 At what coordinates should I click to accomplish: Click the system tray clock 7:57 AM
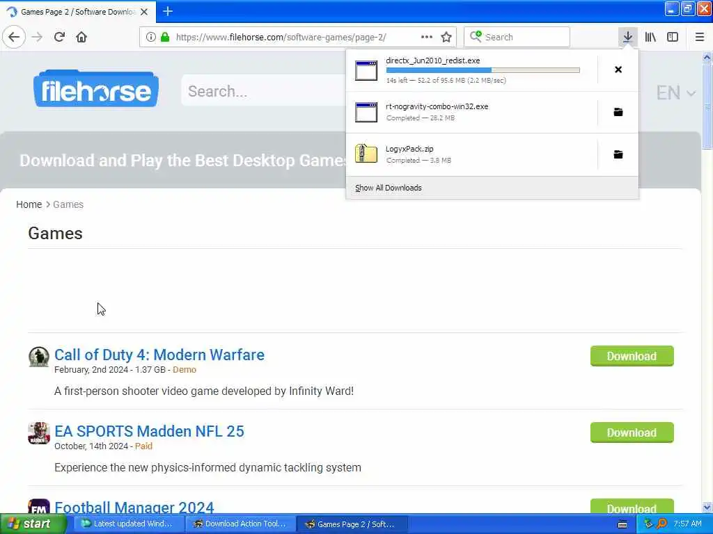(687, 524)
